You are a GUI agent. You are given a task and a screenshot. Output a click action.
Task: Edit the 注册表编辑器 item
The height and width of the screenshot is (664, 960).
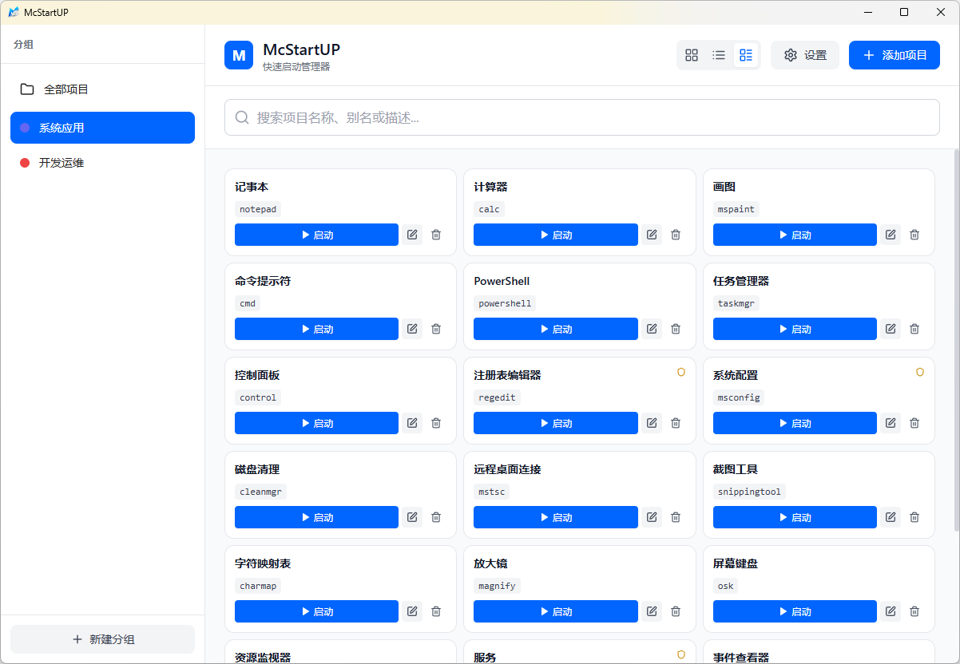point(652,423)
